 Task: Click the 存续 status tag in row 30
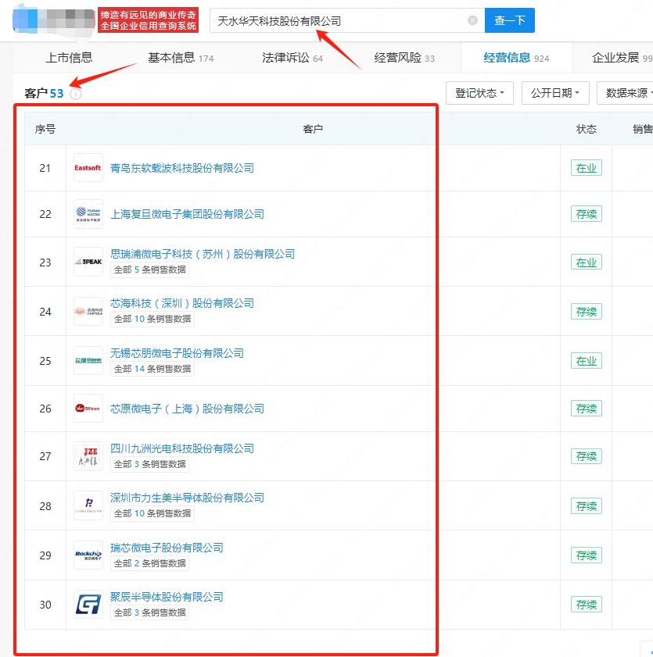tap(586, 604)
